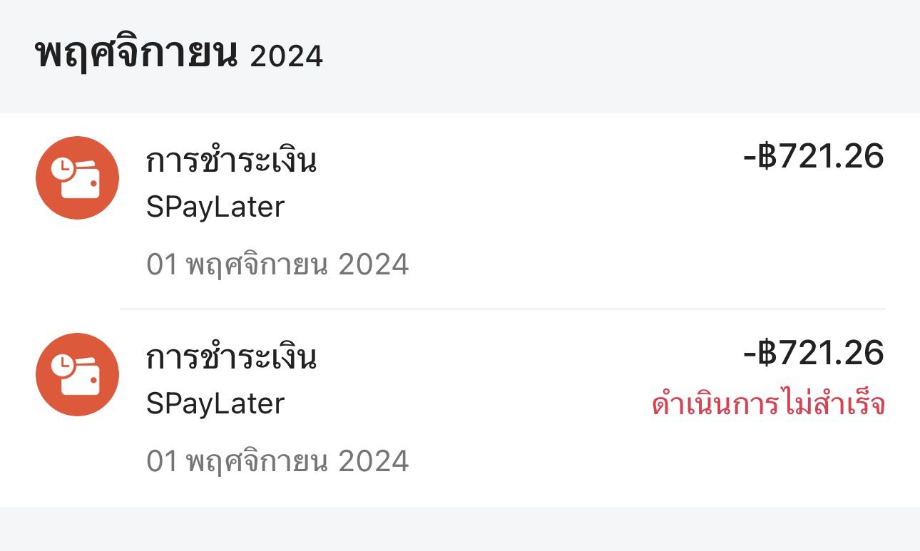Screen dimensions: 920x551
Task: Open the การชำระเงิน title of the failed transaction
Action: click(x=231, y=357)
